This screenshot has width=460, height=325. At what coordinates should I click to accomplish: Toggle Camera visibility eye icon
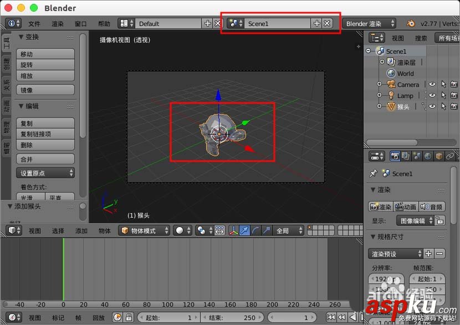pyautogui.click(x=432, y=84)
